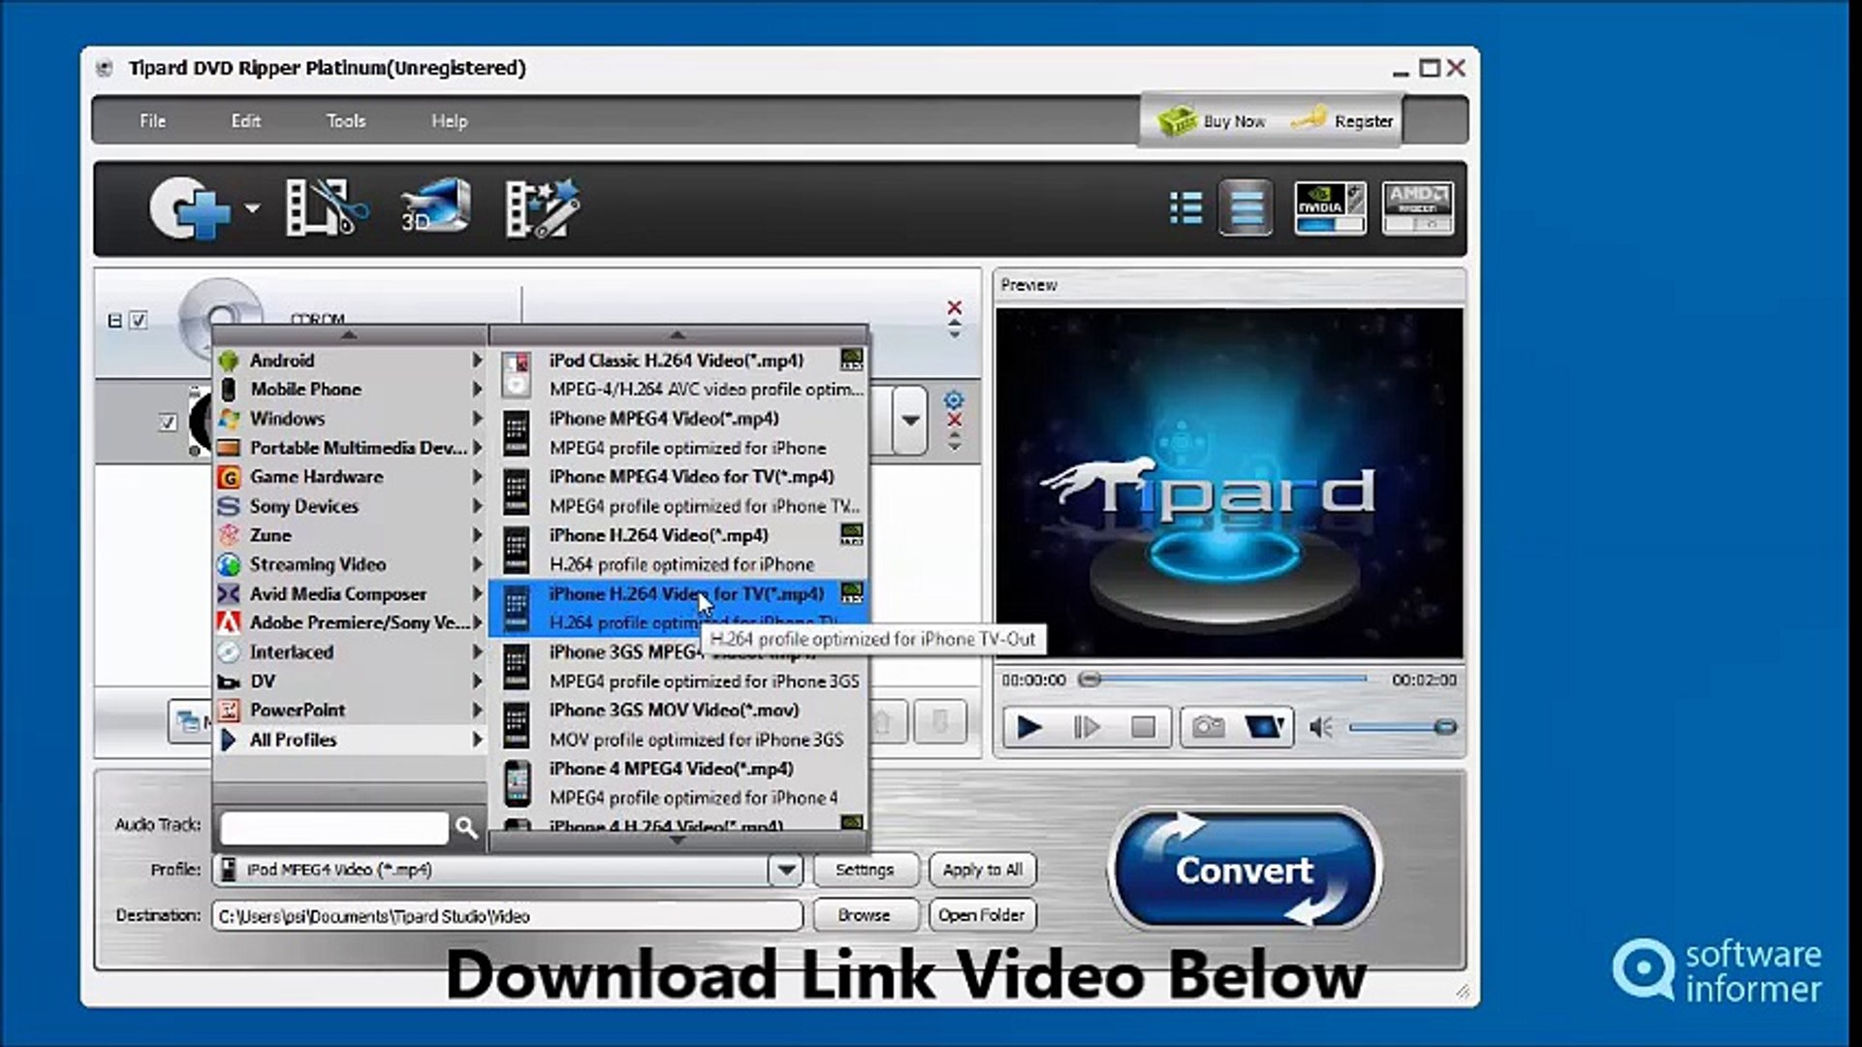This screenshot has width=1862, height=1047.
Task: Uncheck the DVD title checkbox in list
Action: pos(166,423)
